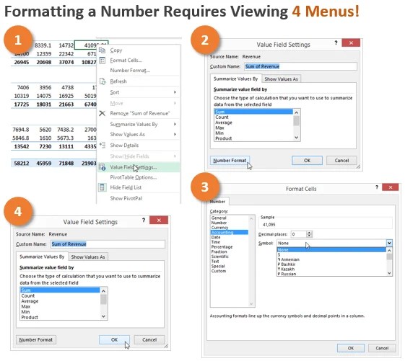Click Cancel in Format Cells dialog
405x361 pixels.
(x=382, y=348)
